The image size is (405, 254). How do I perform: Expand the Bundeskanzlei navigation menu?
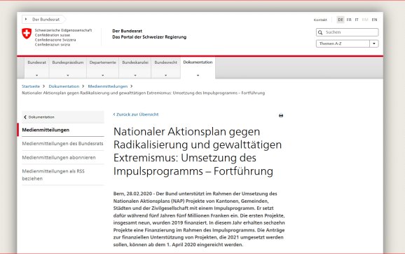pyautogui.click(x=135, y=68)
